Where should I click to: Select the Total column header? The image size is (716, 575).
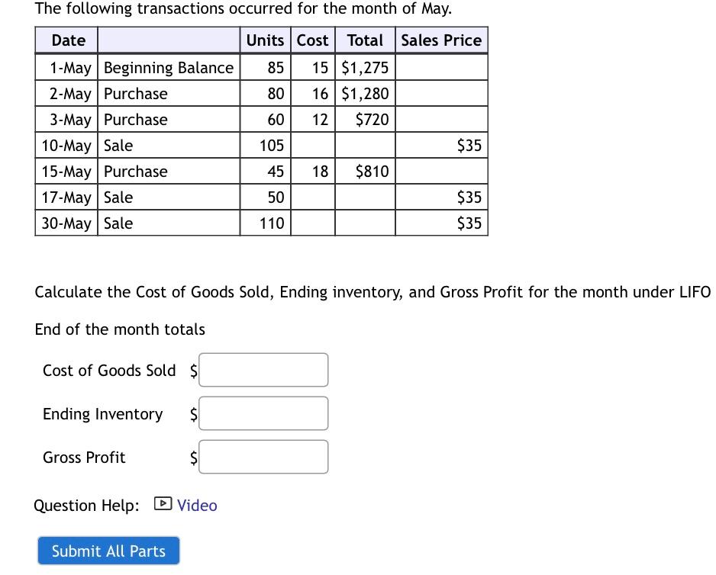coord(365,40)
